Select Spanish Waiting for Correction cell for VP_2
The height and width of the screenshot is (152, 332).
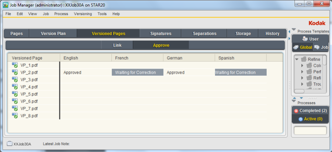click(241, 72)
